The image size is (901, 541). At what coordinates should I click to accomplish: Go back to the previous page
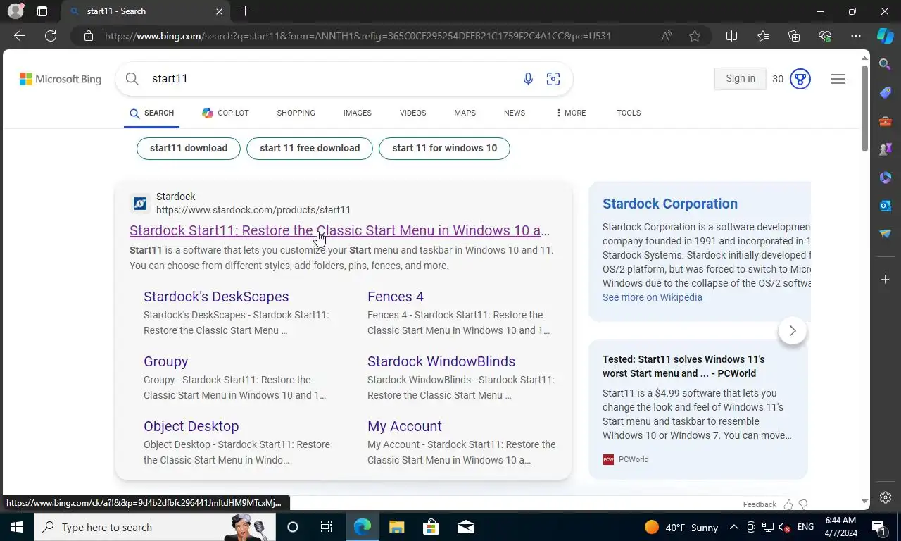pos(20,36)
